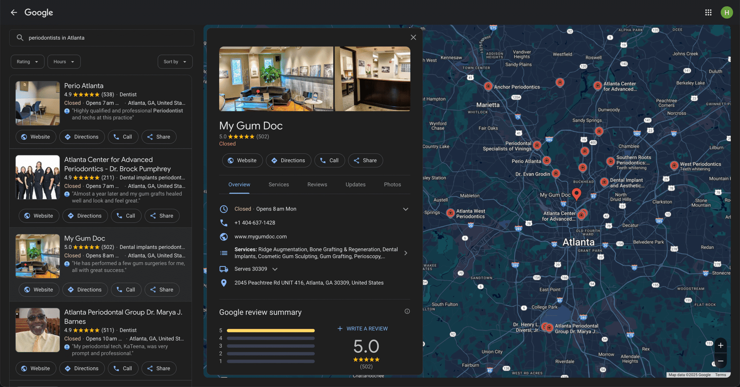
Task: Open Website in the My Gum Doc panel
Action: pyautogui.click(x=242, y=161)
